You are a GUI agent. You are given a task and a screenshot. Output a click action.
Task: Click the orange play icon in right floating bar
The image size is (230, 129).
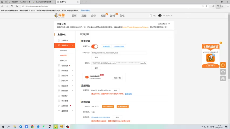coord(223,65)
